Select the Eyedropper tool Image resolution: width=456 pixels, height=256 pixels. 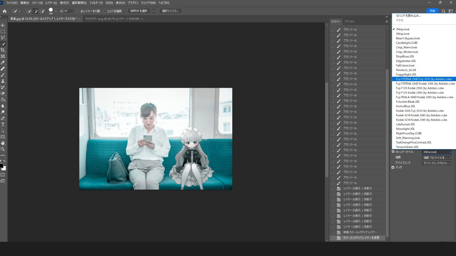tap(3, 62)
